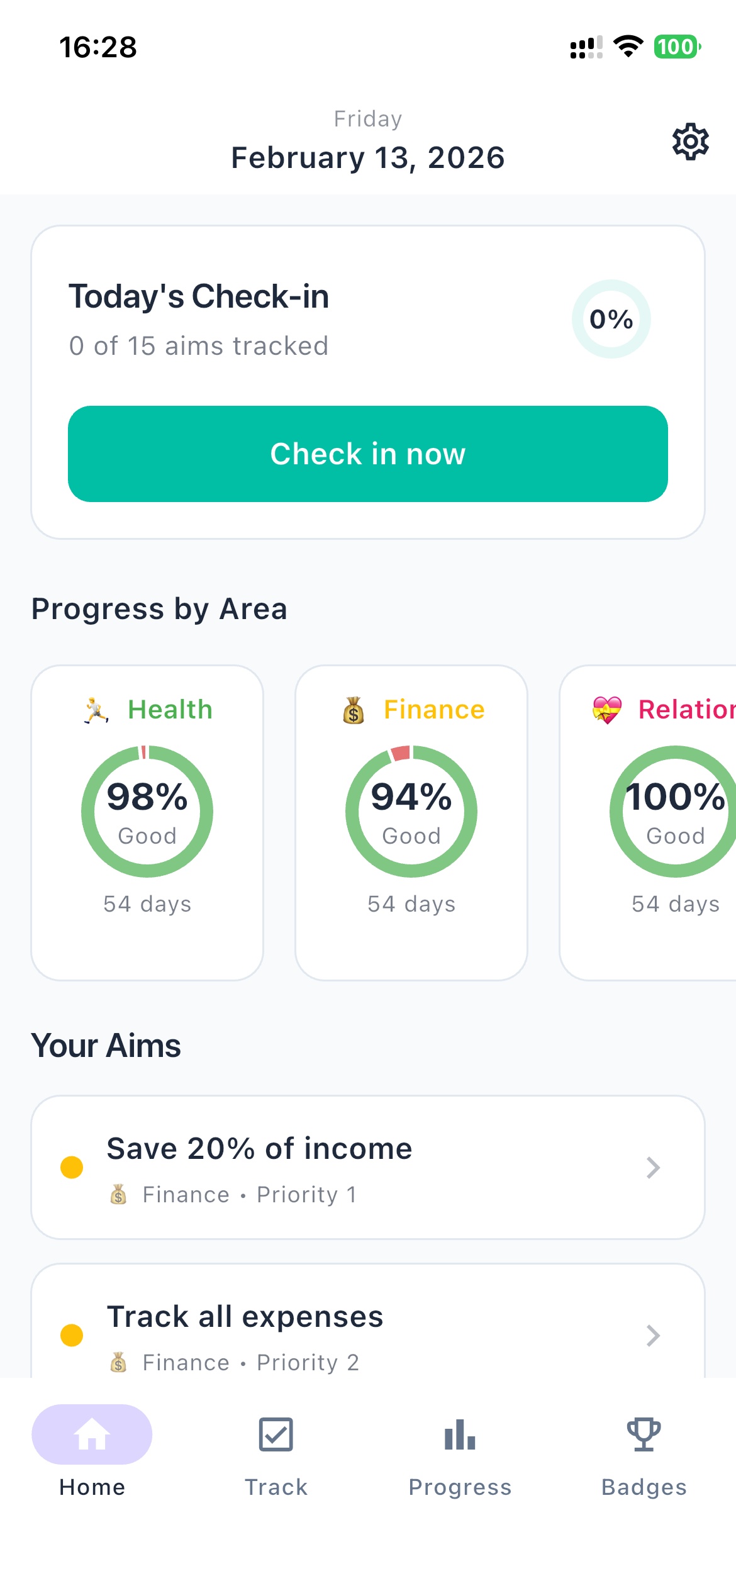The width and height of the screenshot is (736, 1593).
Task: Tap the Finance 94% progress ring
Action: click(x=410, y=811)
